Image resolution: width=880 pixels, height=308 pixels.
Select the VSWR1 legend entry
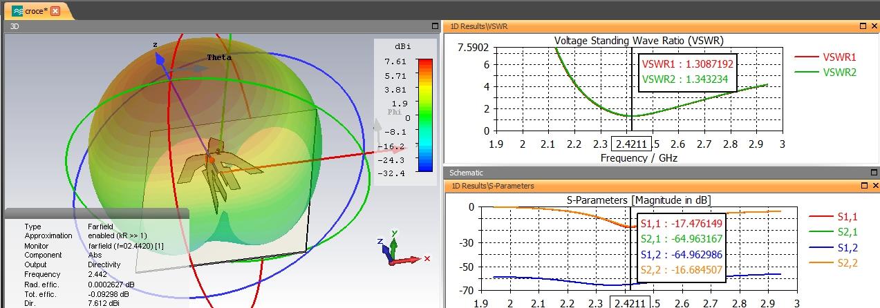825,57
